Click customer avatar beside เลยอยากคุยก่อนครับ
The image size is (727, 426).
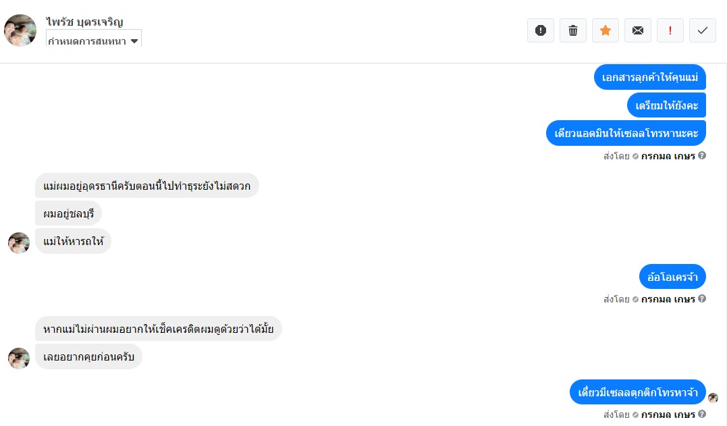19,358
